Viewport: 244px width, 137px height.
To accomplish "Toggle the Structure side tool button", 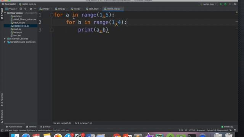I will coord(2,116).
